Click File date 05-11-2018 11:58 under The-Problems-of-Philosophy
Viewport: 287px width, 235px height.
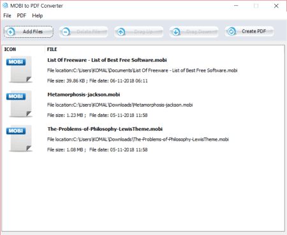[x=118, y=149]
